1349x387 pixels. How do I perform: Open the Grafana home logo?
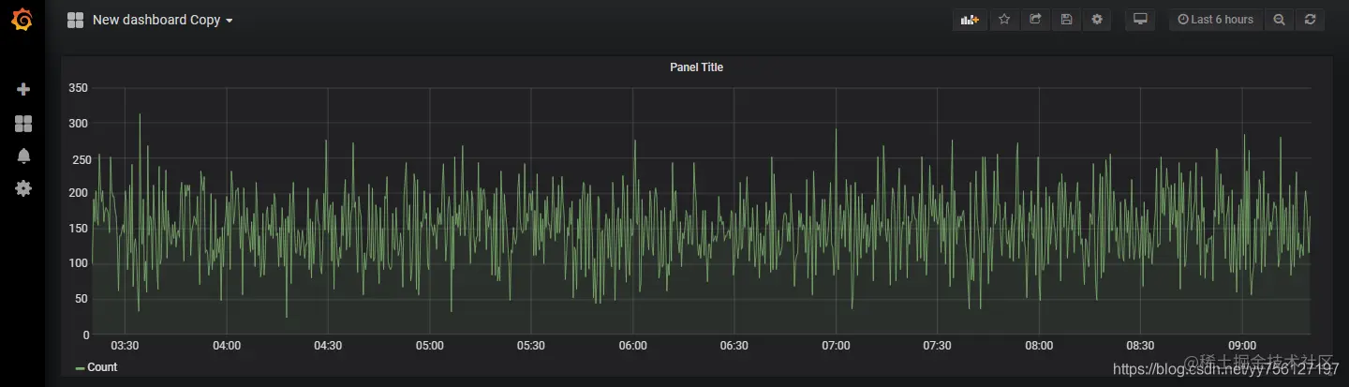coord(22,20)
